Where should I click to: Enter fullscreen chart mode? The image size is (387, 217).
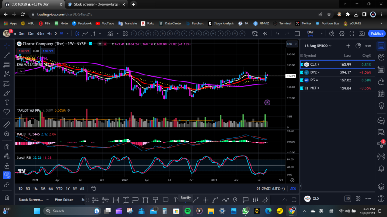[352, 33]
